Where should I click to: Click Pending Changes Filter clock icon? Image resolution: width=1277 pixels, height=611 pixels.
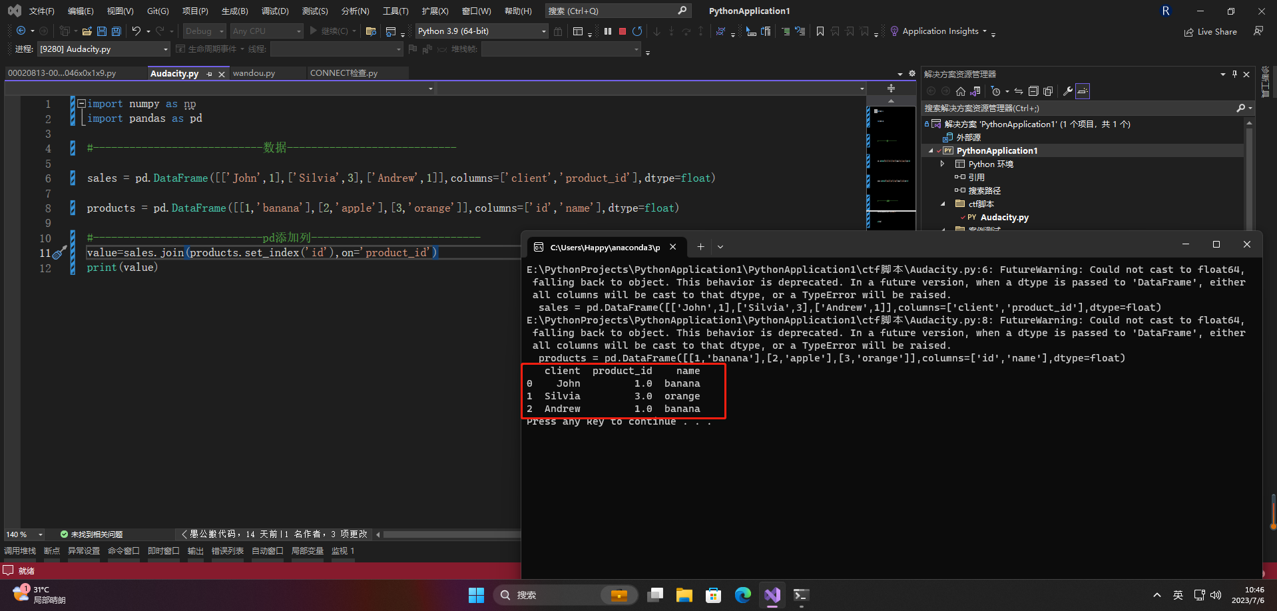pyautogui.click(x=996, y=91)
